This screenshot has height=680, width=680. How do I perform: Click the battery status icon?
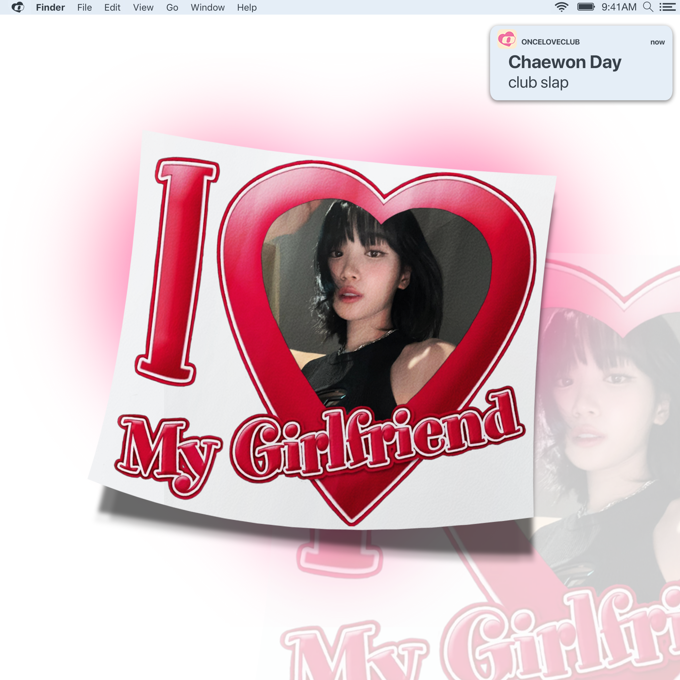(586, 7)
